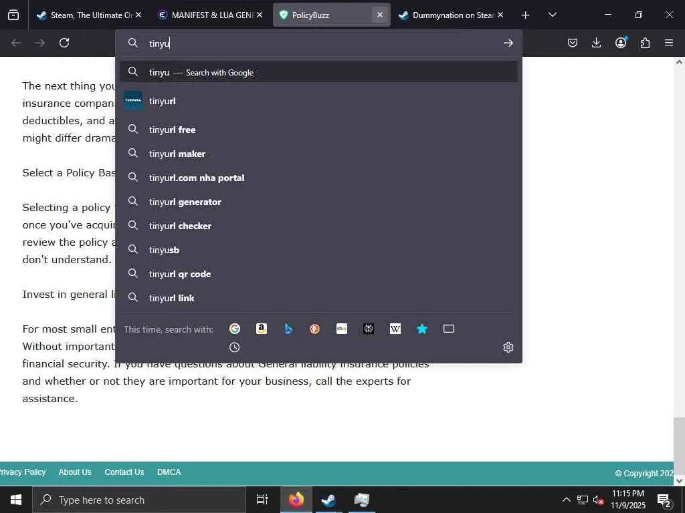The width and height of the screenshot is (685, 513).
Task: Open Steam from the taskbar
Action: pos(328,500)
